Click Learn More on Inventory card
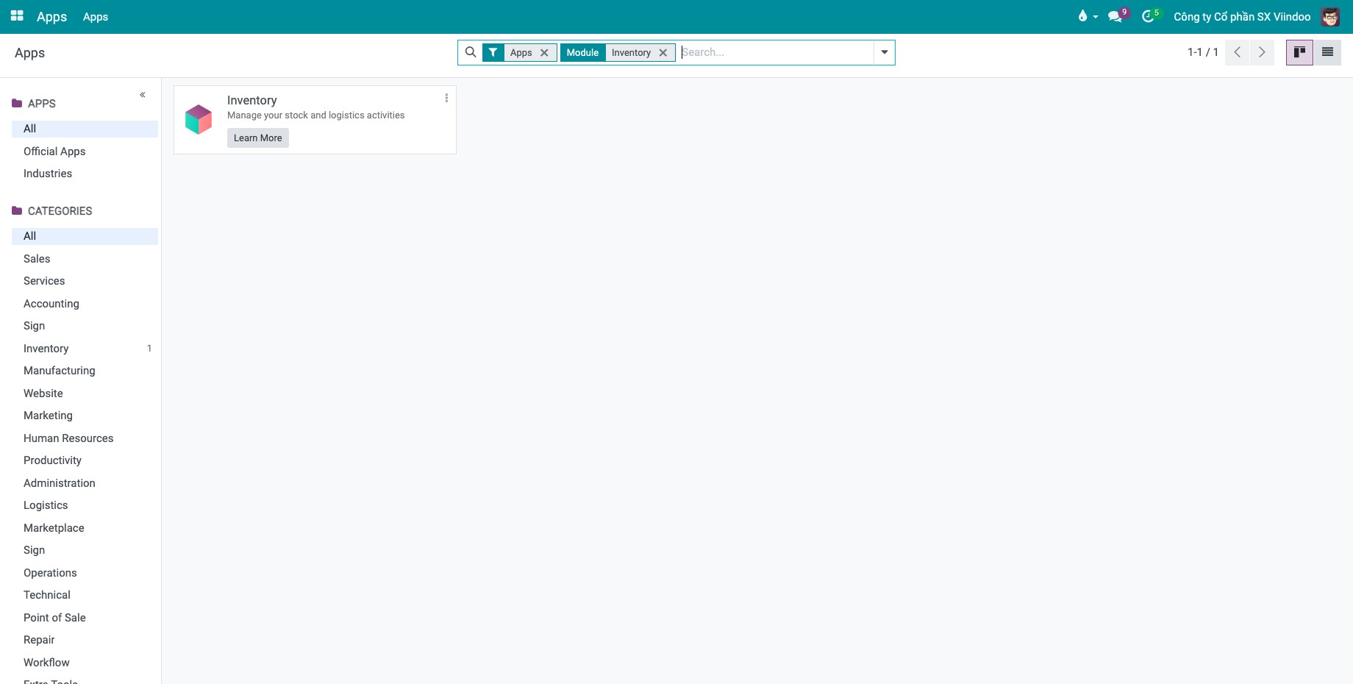This screenshot has height=684, width=1353. click(258, 138)
